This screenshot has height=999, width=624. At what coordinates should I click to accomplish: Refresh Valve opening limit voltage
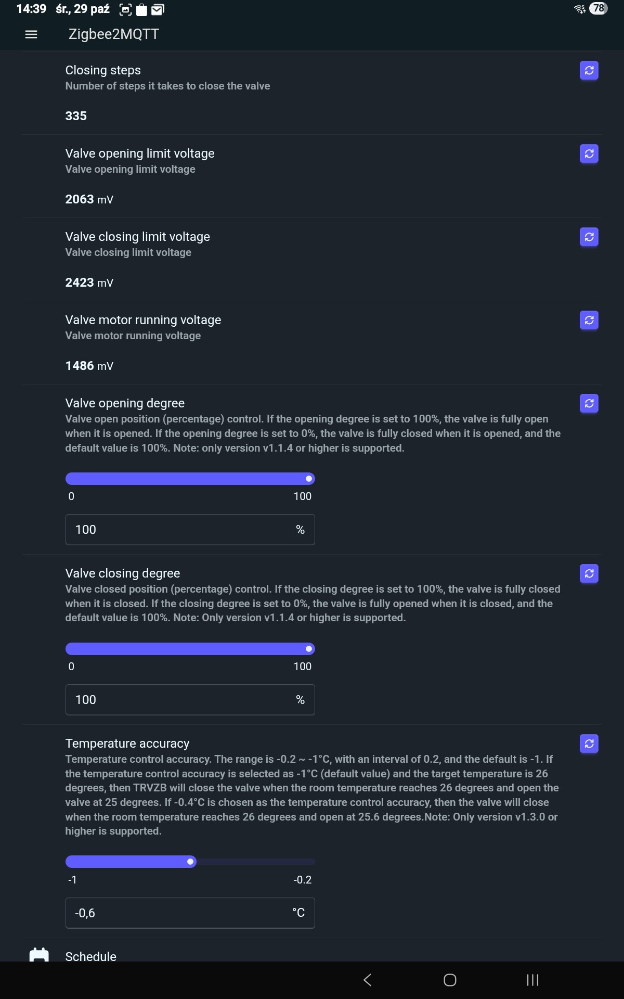(589, 154)
